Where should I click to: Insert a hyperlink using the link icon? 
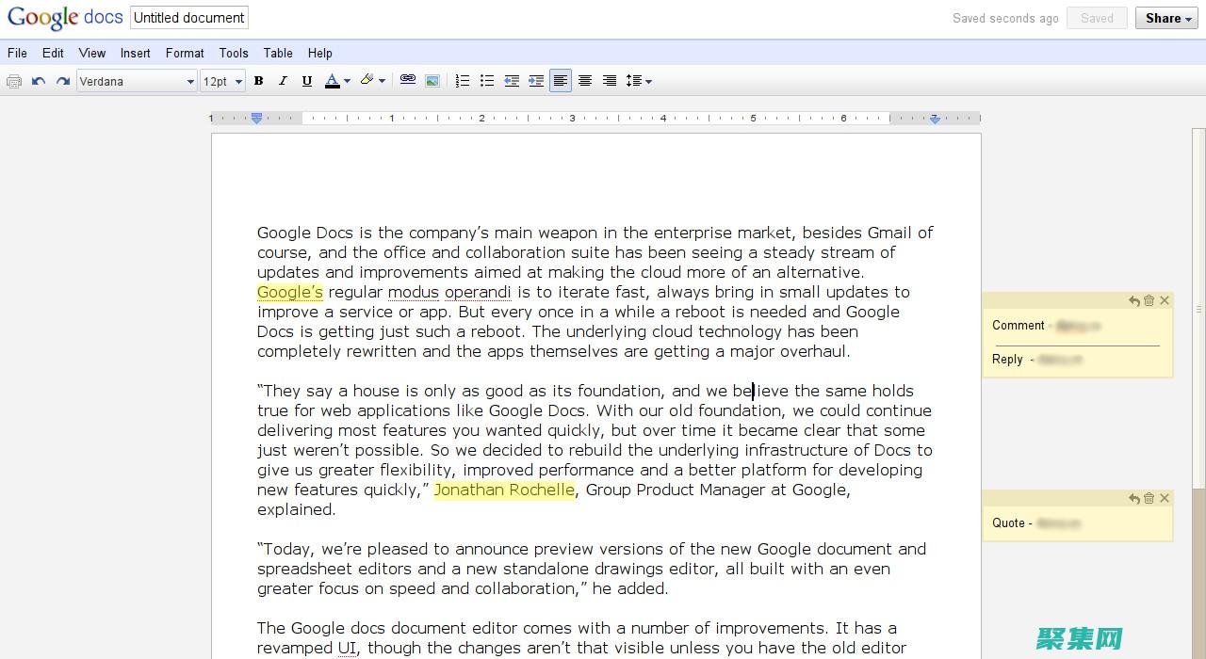tap(408, 81)
